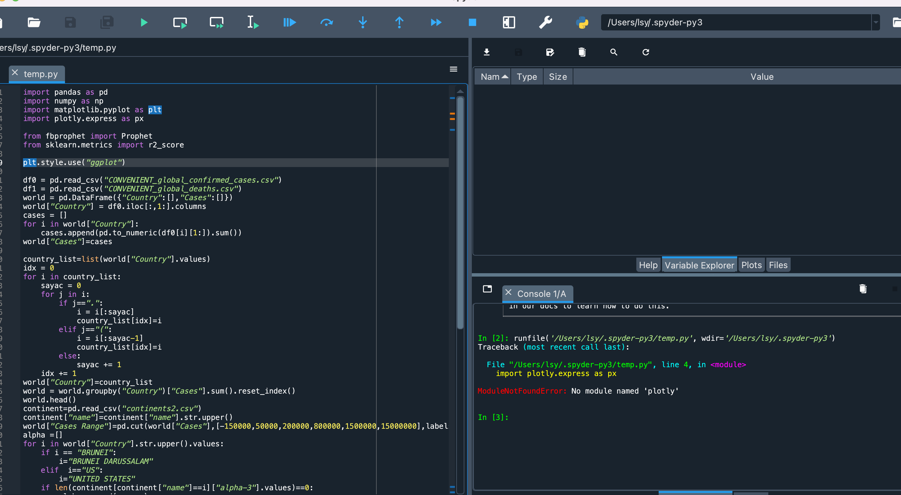Open Preferences wrench icon
This screenshot has width=901, height=495.
546,23
